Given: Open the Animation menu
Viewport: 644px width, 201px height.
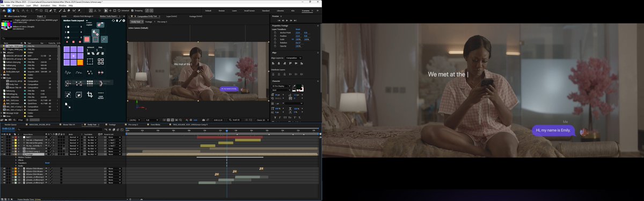Looking at the screenshot, I should [x=45, y=5].
